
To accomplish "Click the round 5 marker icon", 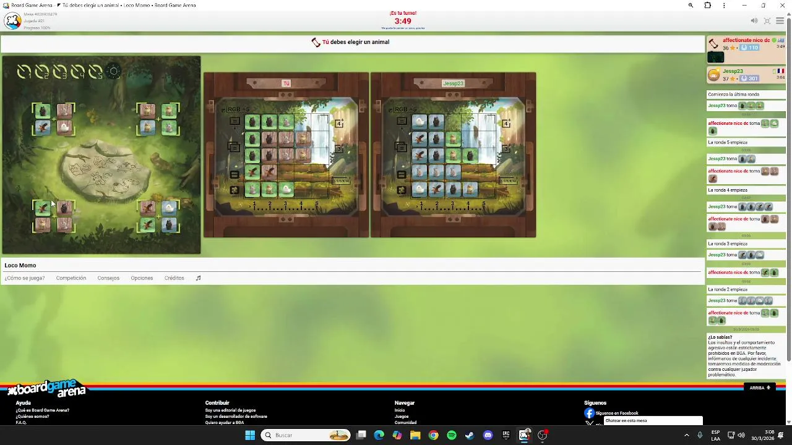I will (x=95, y=72).
